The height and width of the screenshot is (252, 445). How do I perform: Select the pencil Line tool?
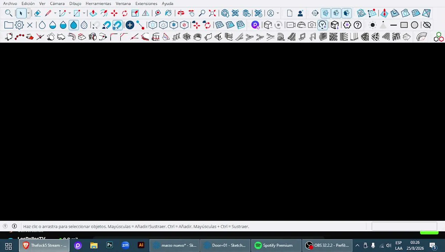click(48, 13)
